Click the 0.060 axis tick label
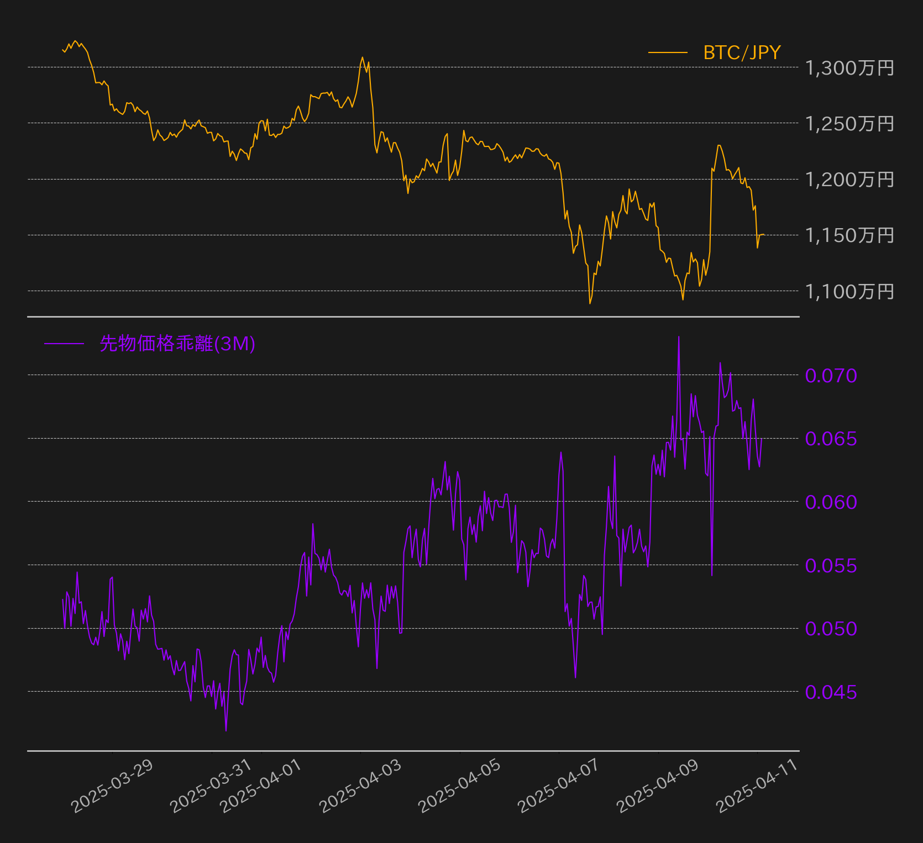This screenshot has width=923, height=843. tap(831, 502)
